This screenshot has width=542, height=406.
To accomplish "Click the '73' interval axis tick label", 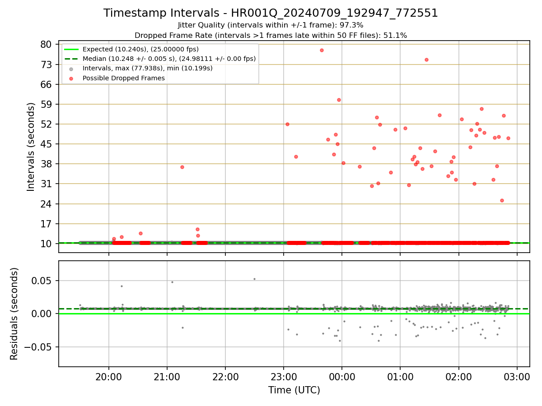I will [x=46, y=65].
